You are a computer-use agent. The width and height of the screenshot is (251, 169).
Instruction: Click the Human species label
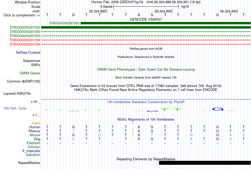coord(35,127)
